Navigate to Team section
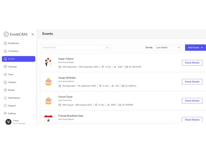The width and height of the screenshot is (206, 154). [19, 74]
